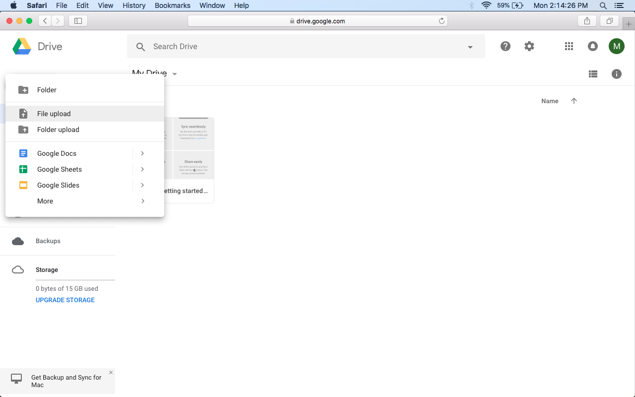This screenshot has width=635, height=397.
Task: Open the Bookmarks menu in menu bar
Action: pyautogui.click(x=173, y=5)
